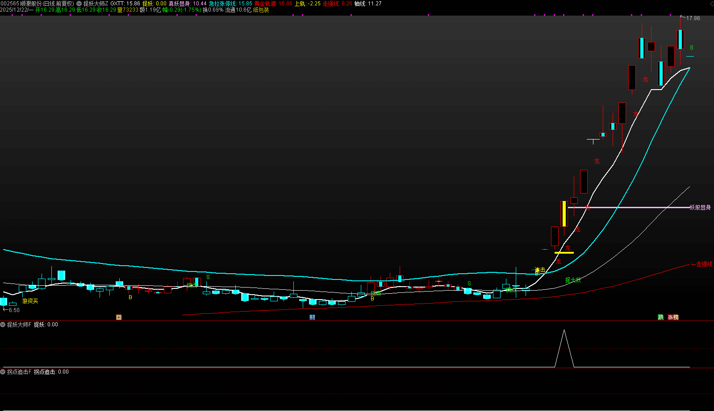The width and height of the screenshot is (714, 411).
Task: Click the diamond icon at top-right corner
Action: pyautogui.click(x=711, y=4)
